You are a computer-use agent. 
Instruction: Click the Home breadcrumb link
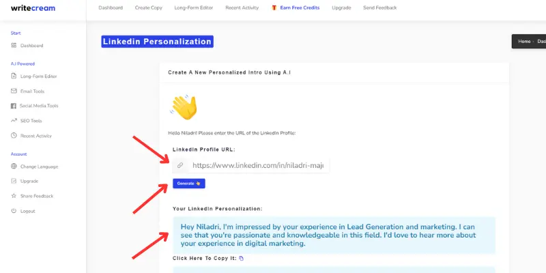524,41
